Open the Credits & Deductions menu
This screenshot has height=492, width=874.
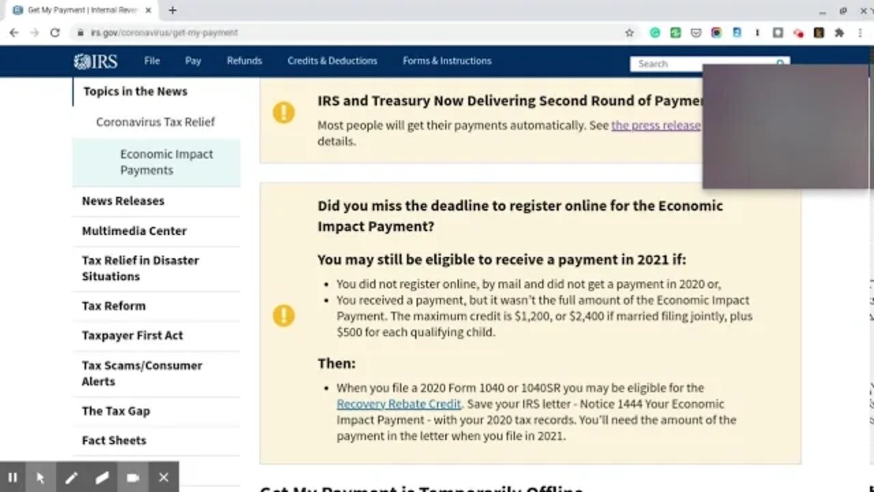point(332,61)
